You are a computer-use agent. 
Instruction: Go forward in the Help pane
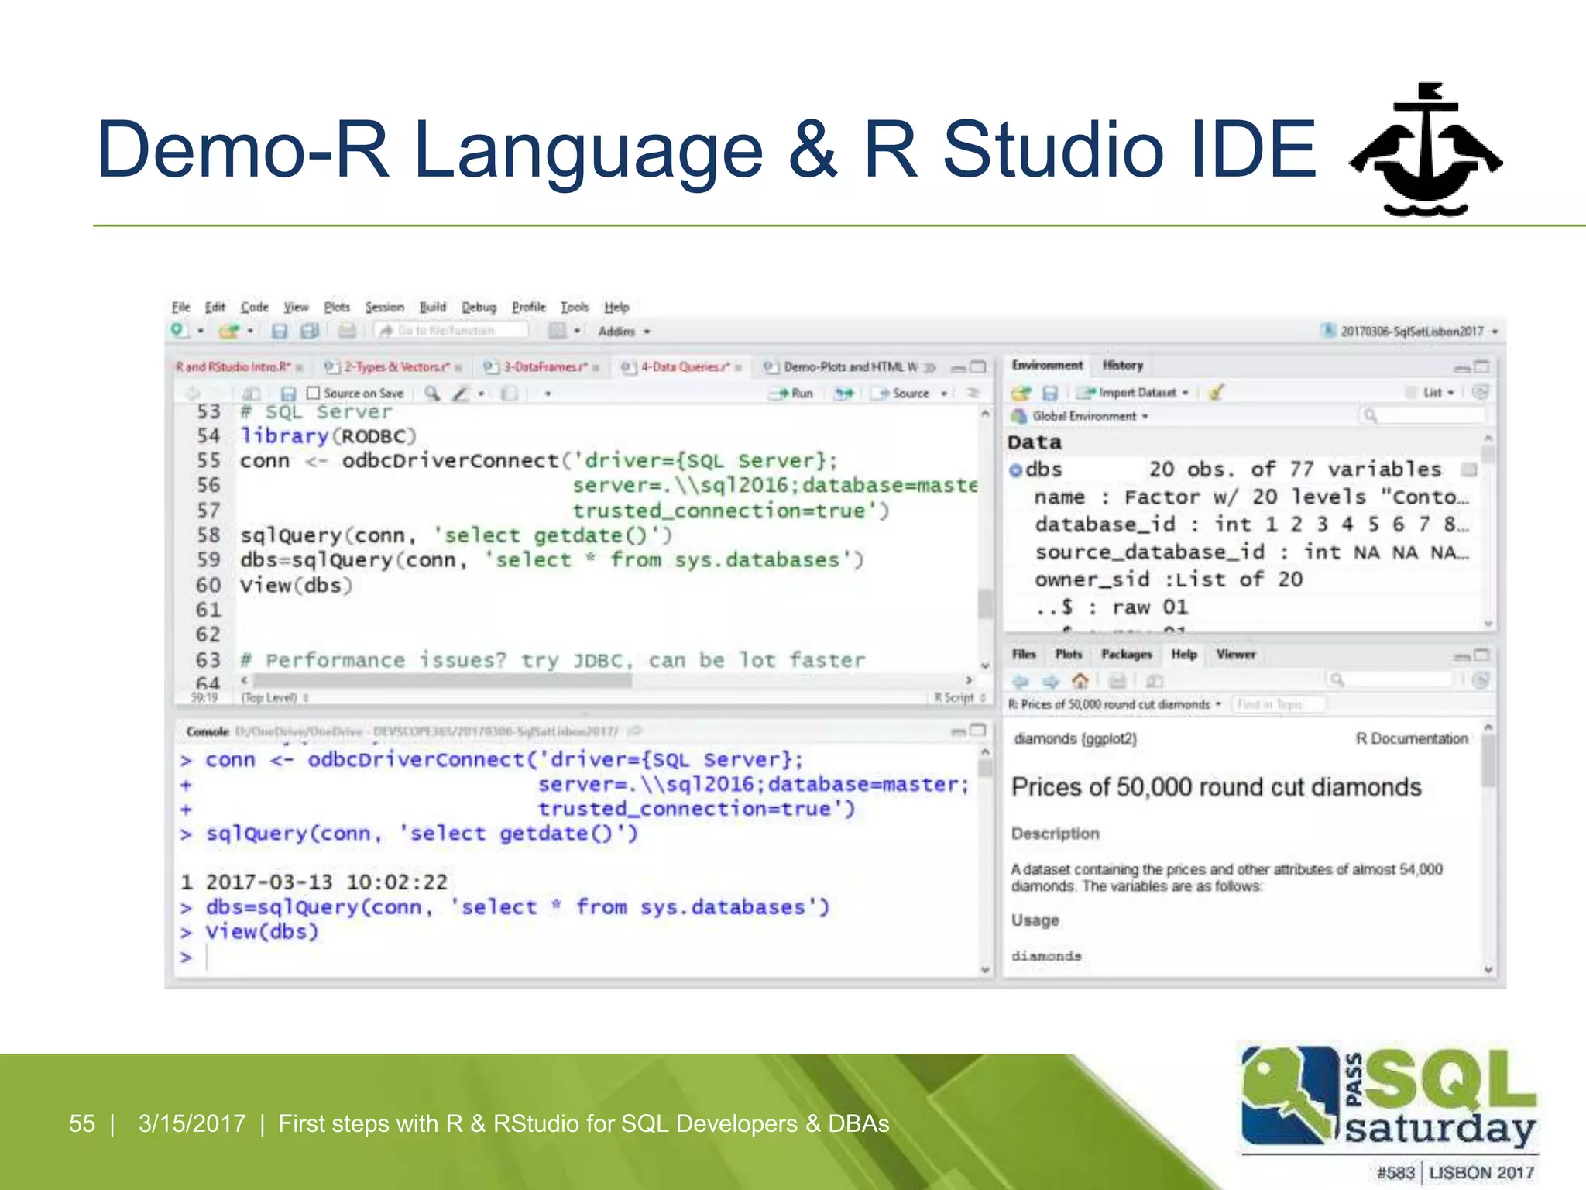point(1050,681)
